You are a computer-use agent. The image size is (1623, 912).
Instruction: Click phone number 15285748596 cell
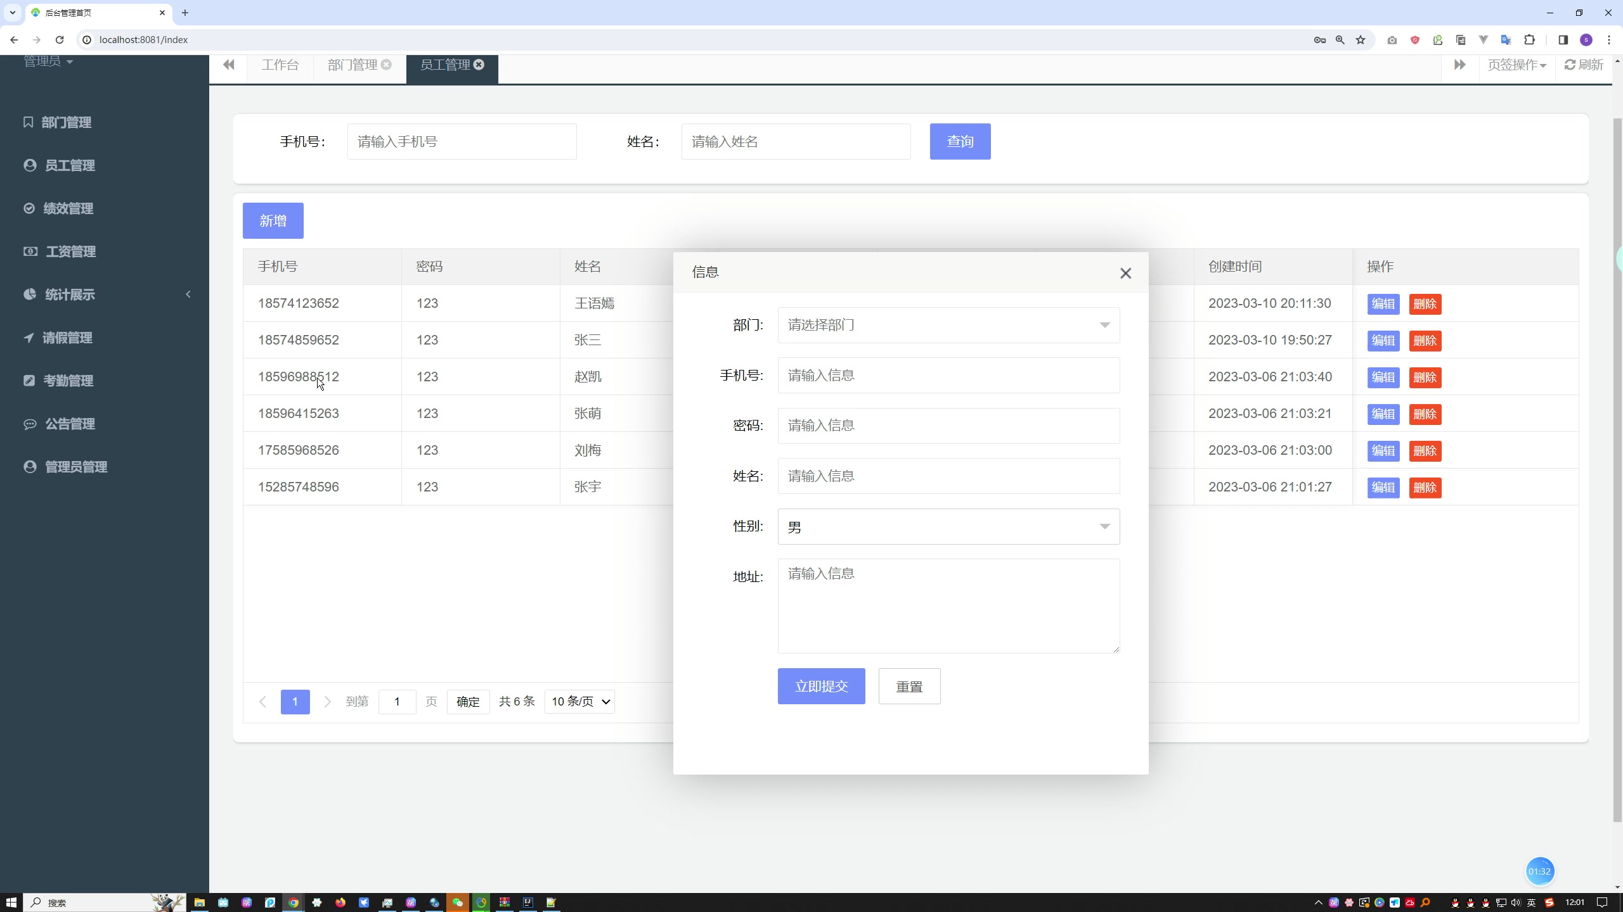(322, 487)
